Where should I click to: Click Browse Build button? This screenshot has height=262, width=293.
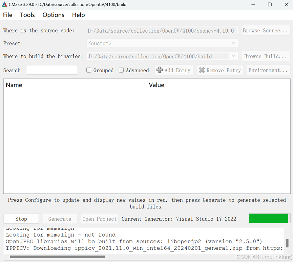click(x=265, y=56)
